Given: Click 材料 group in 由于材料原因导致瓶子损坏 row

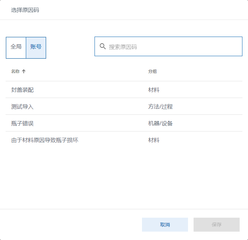Looking at the screenshot, I should coord(154,140).
